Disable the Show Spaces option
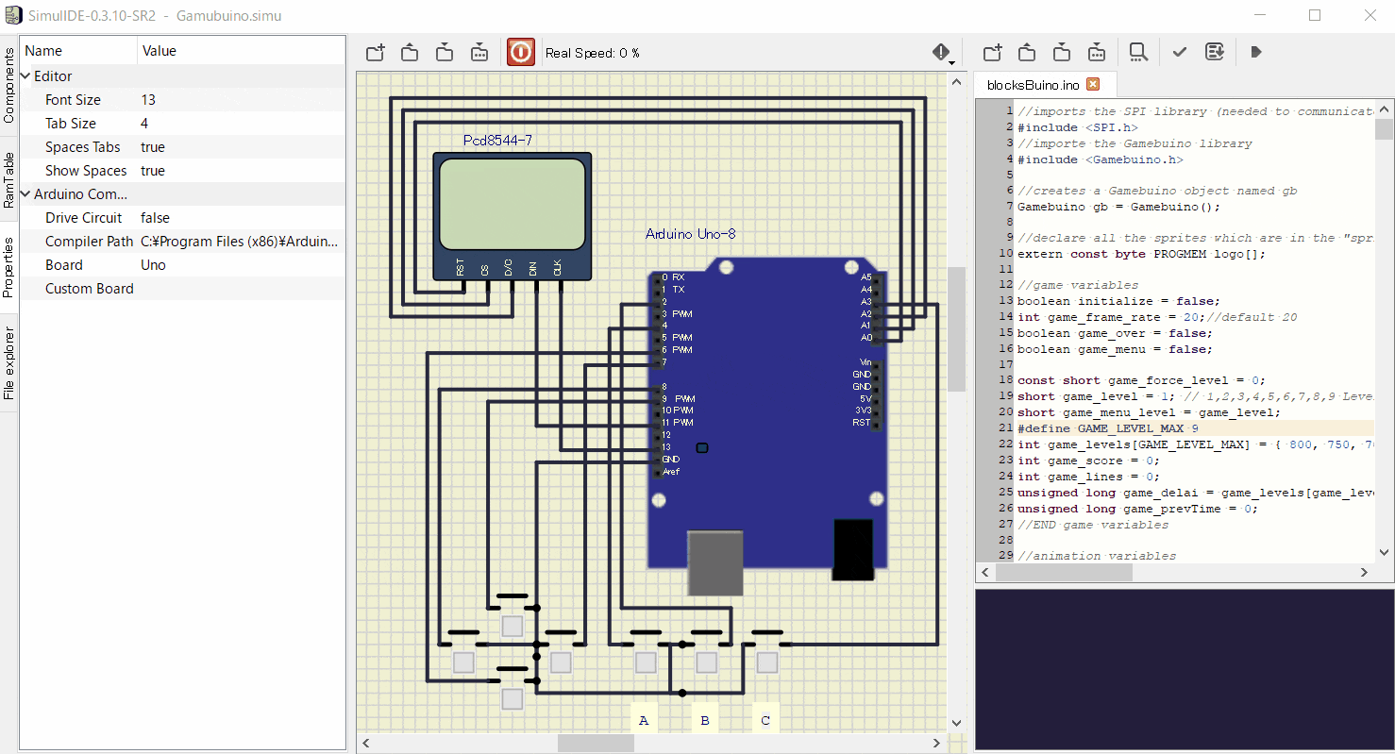This screenshot has width=1395, height=754. point(153,170)
